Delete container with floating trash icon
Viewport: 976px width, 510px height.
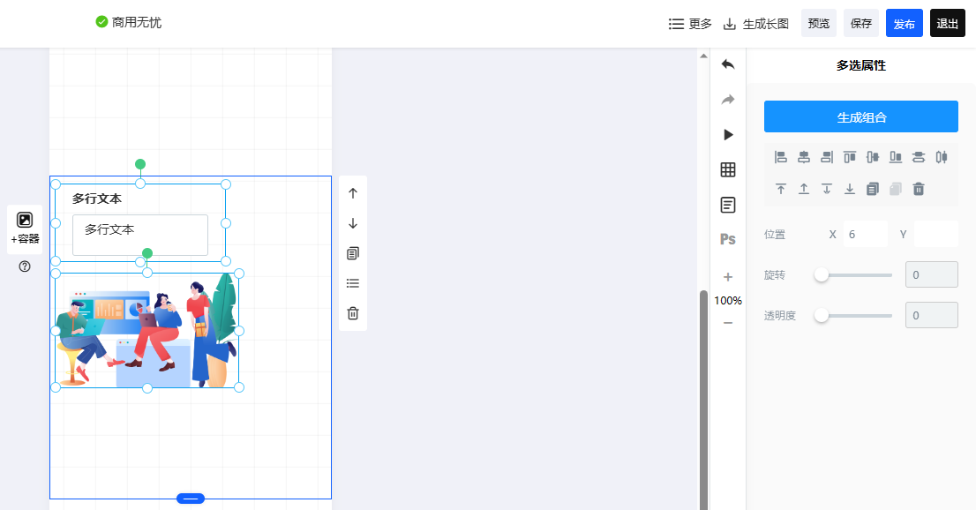353,313
